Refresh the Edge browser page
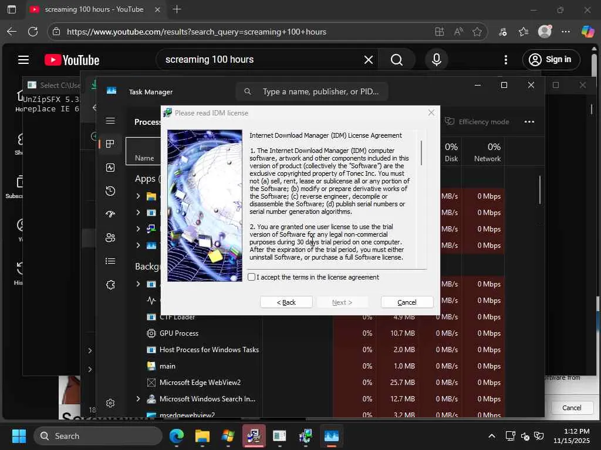The image size is (601, 450). click(x=33, y=32)
